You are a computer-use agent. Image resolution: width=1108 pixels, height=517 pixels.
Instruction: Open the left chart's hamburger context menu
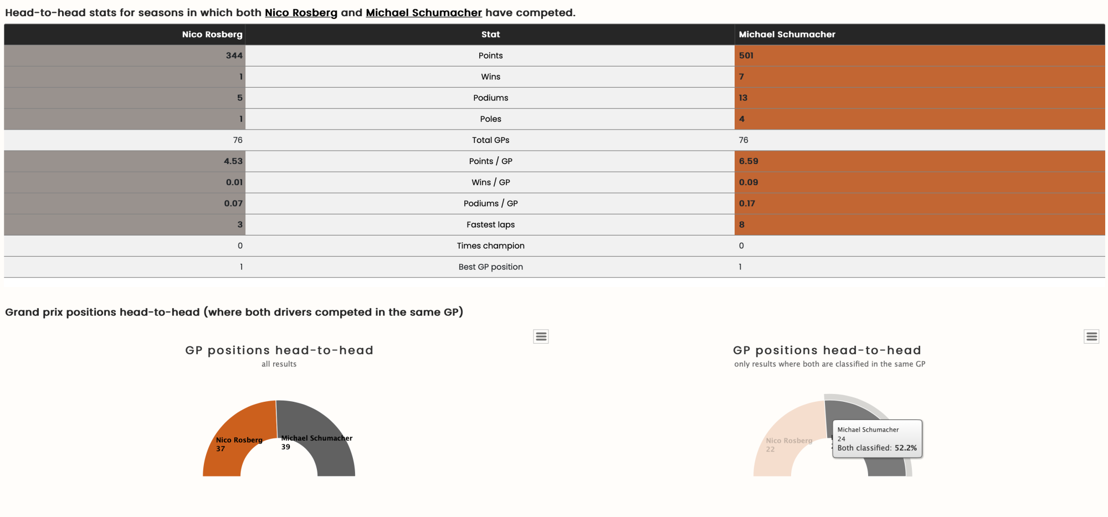tap(541, 336)
